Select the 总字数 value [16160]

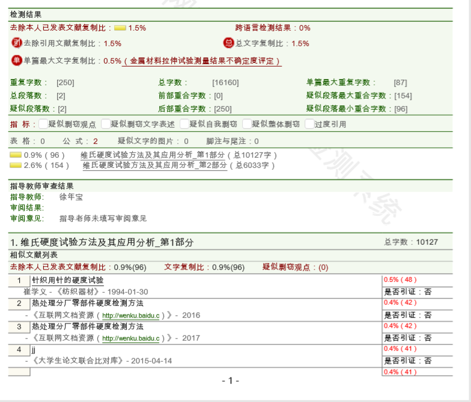coord(226,83)
